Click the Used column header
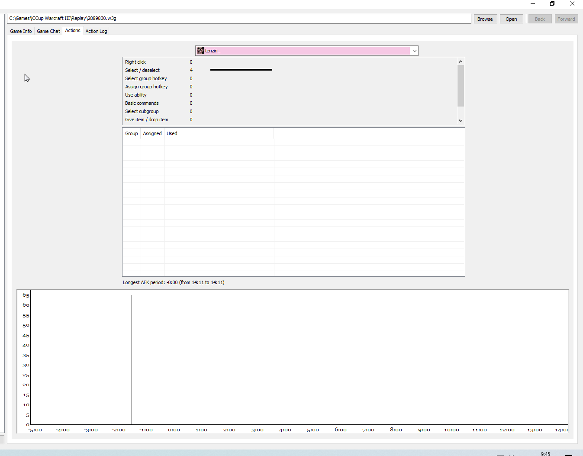This screenshot has height=456, width=583. 219,133
